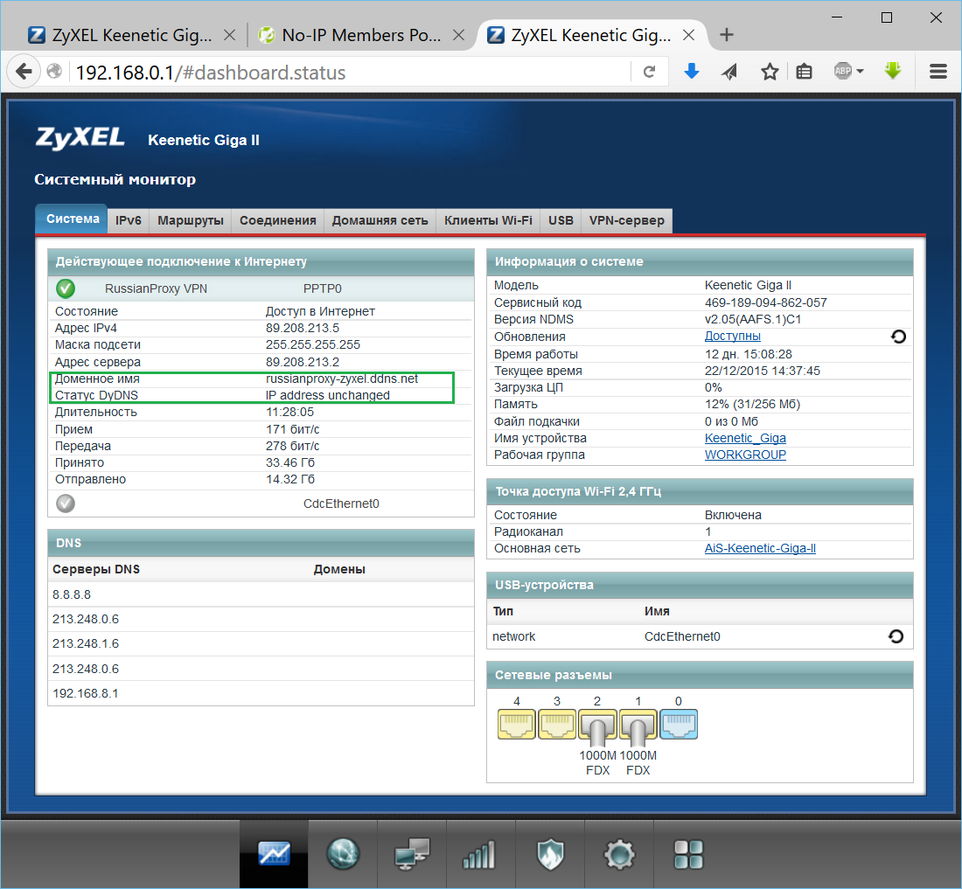The image size is (962, 889).
Task: Click the Keenetic_Giga device name link
Action: pos(745,438)
